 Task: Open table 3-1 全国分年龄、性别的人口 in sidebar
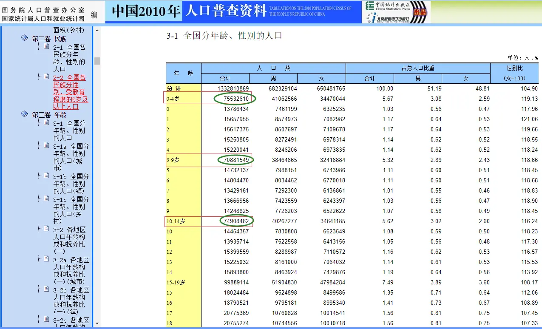click(x=69, y=130)
